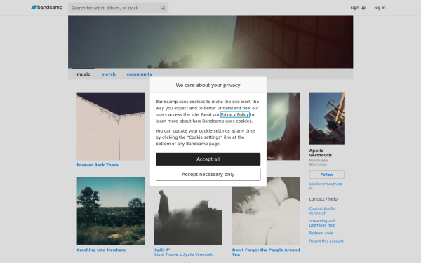Click the Redeem code link
This screenshot has width=421, height=263.
(x=321, y=233)
